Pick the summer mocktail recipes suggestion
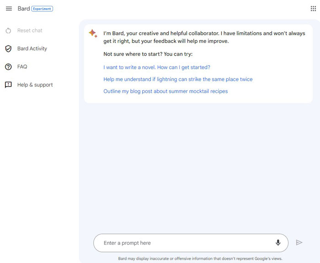The image size is (320, 263). 165,91
